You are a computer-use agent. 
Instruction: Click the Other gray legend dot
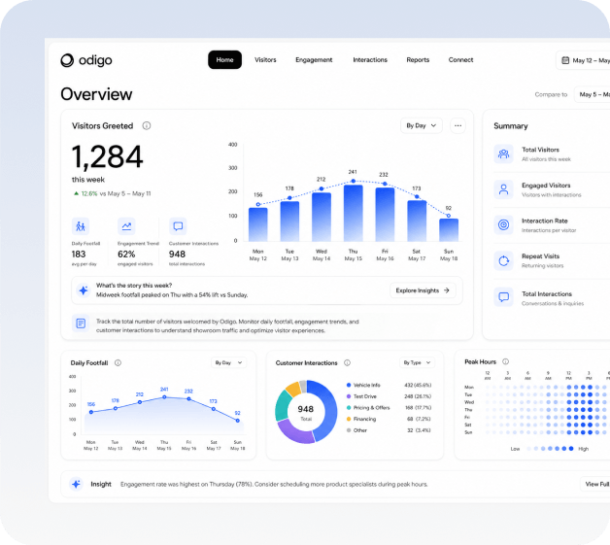(349, 430)
